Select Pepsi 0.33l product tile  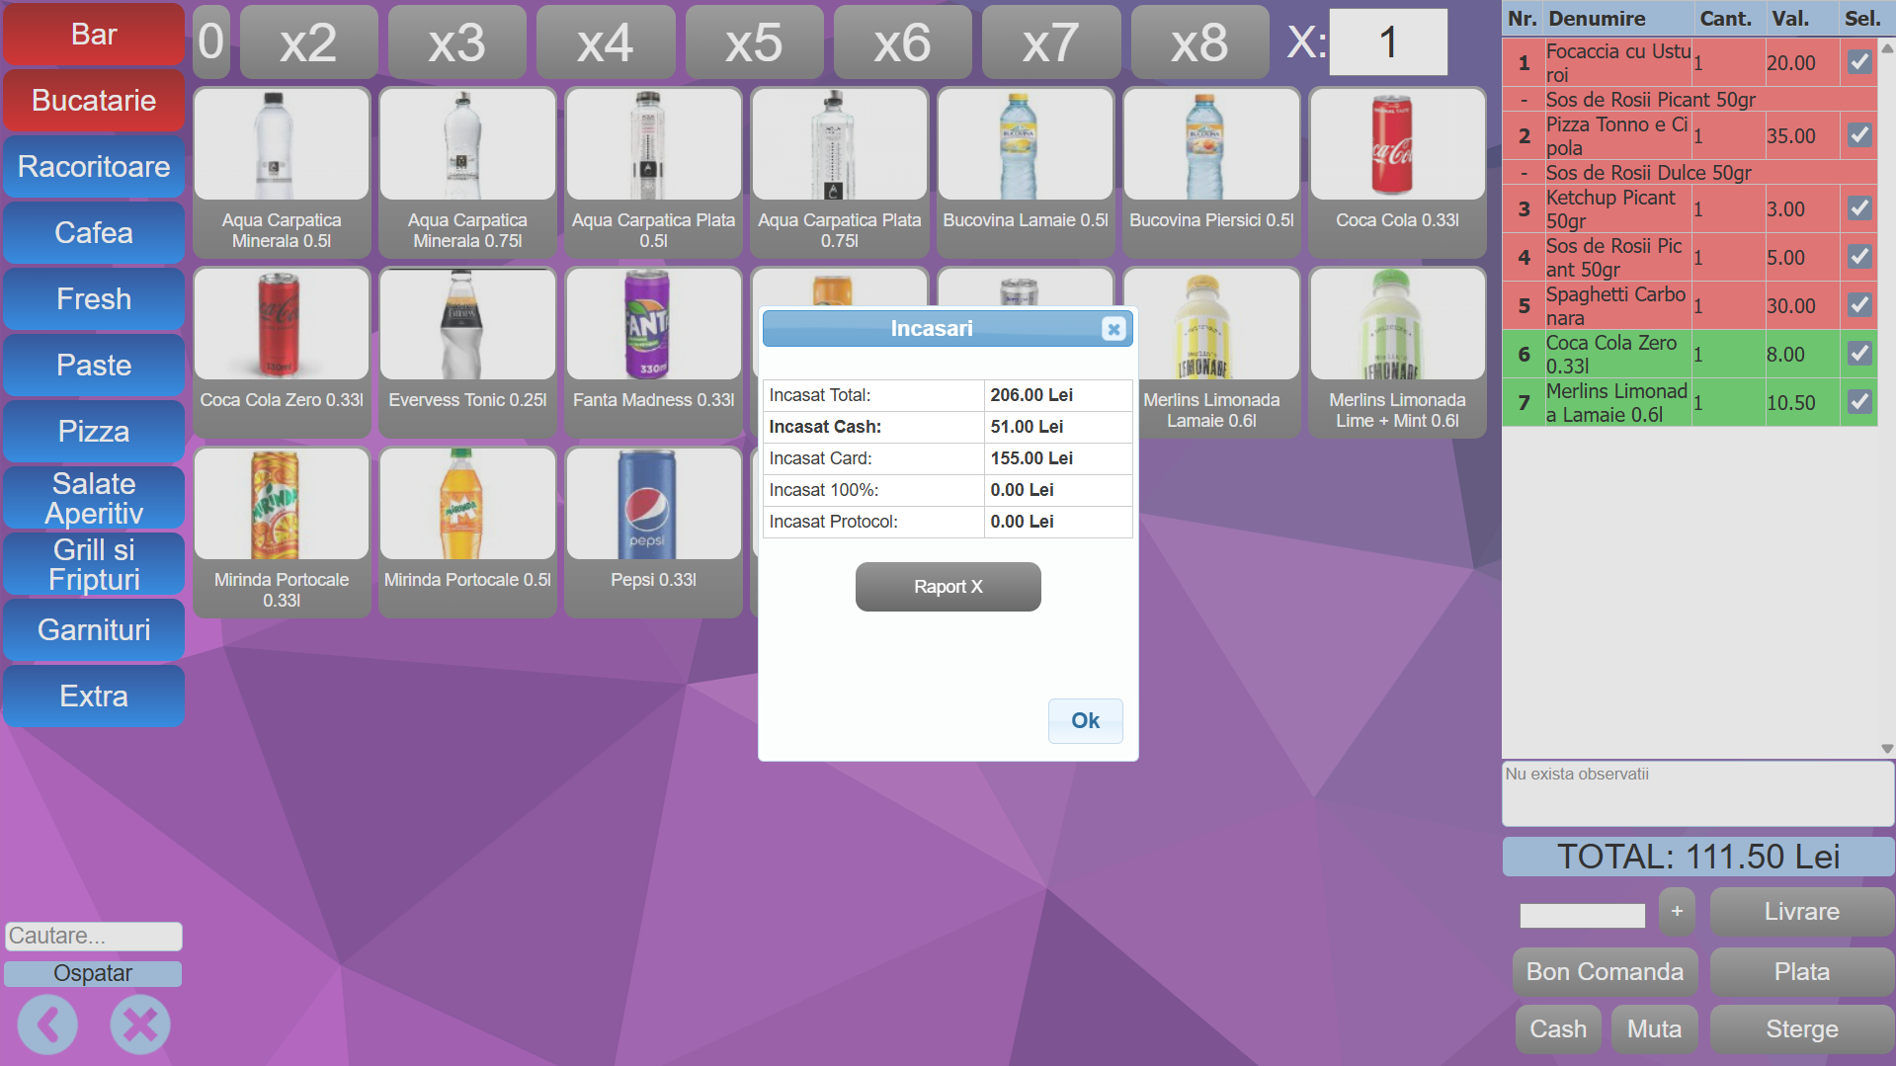click(653, 531)
